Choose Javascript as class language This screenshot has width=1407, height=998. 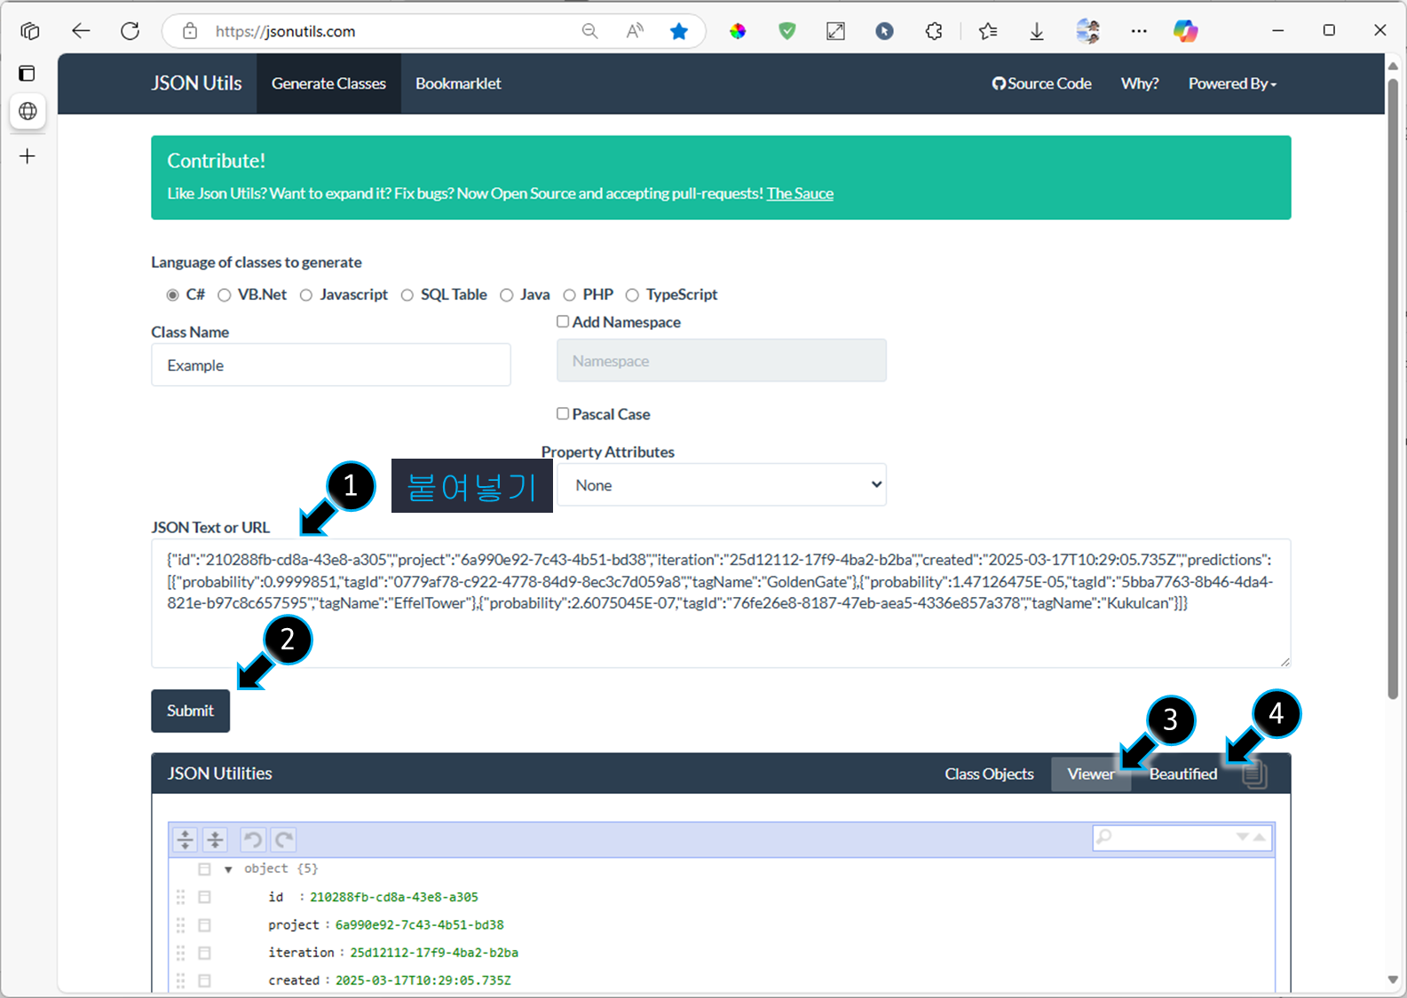(x=305, y=295)
